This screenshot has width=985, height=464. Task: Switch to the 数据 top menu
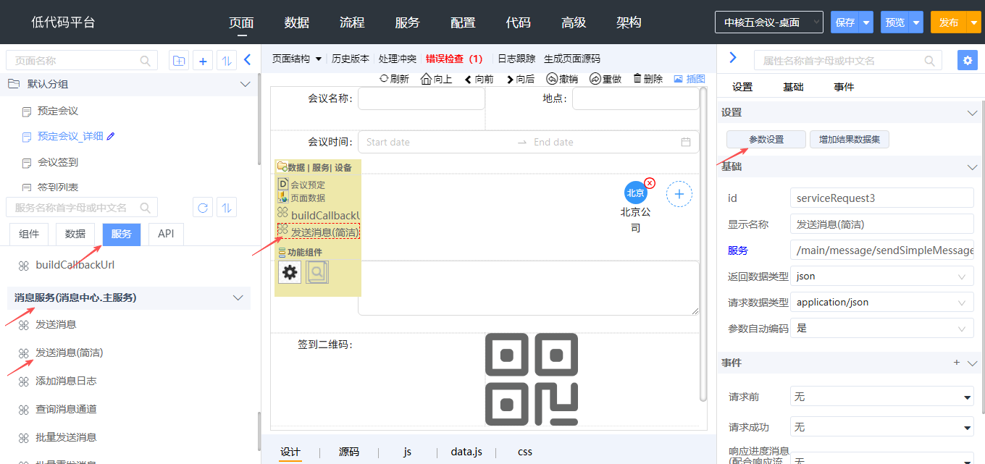297,22
